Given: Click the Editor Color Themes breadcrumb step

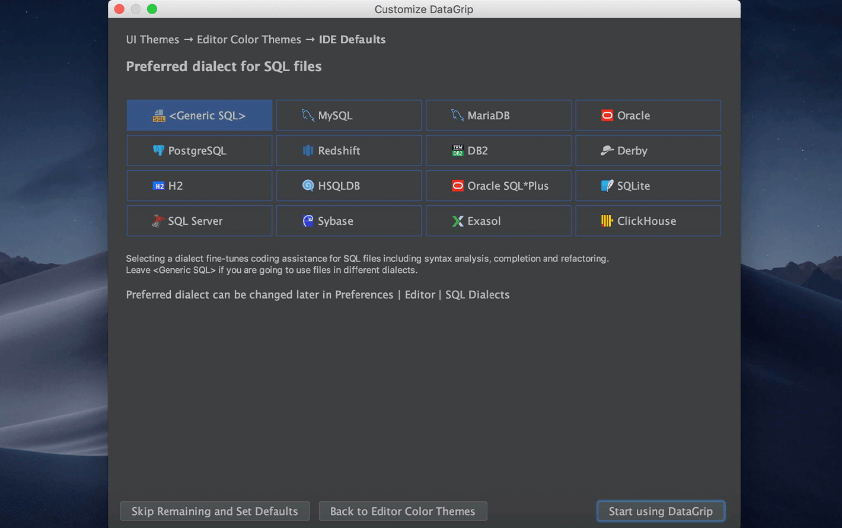Looking at the screenshot, I should pos(249,39).
